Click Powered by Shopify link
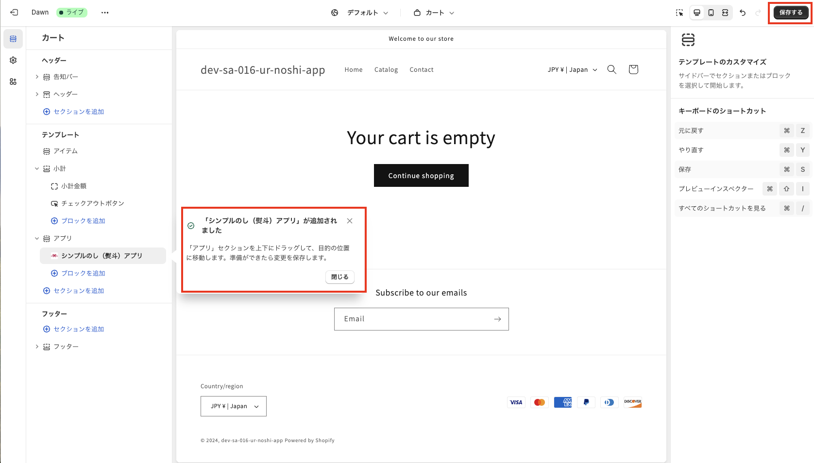This screenshot has height=463, width=814. (309, 441)
